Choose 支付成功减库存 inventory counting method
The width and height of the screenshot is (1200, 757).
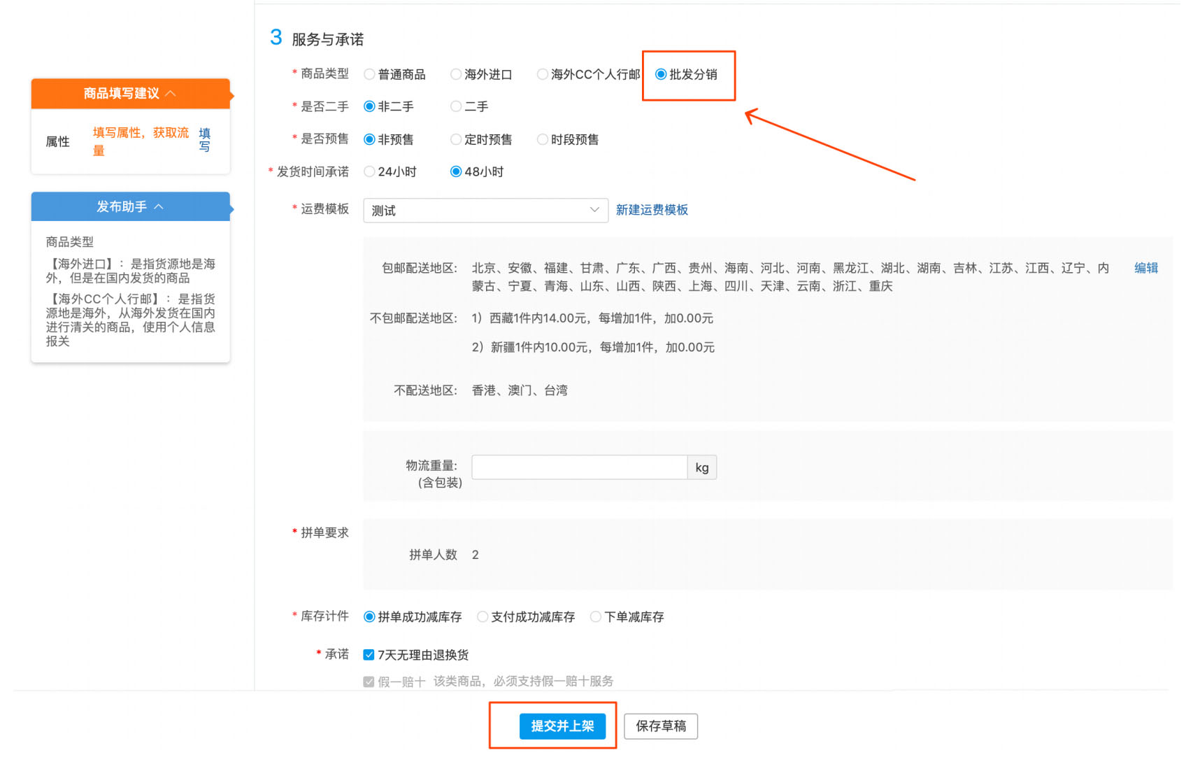click(x=483, y=616)
